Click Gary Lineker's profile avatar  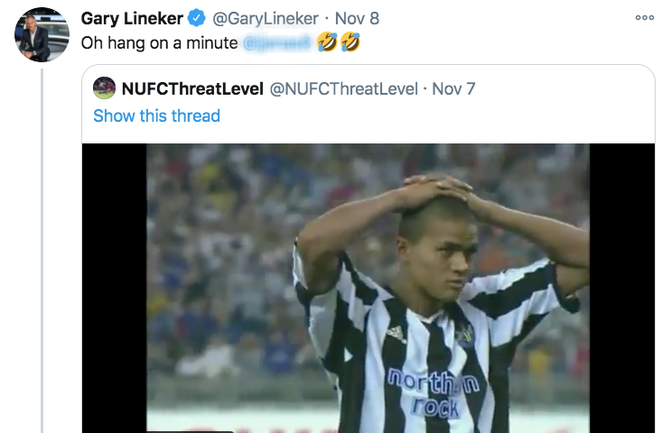(x=42, y=34)
